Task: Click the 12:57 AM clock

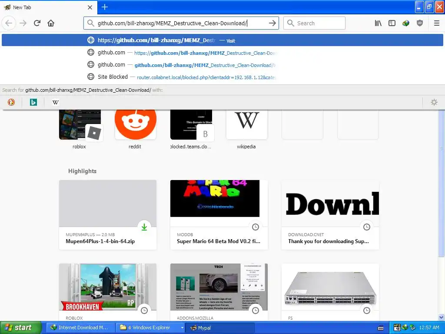Action: pos(429,327)
